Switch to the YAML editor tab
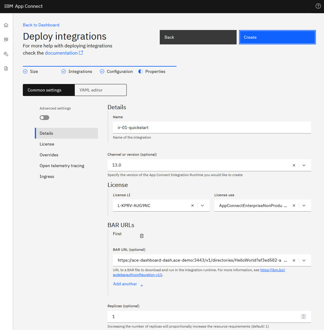This screenshot has width=324, height=330. pyautogui.click(x=100, y=90)
